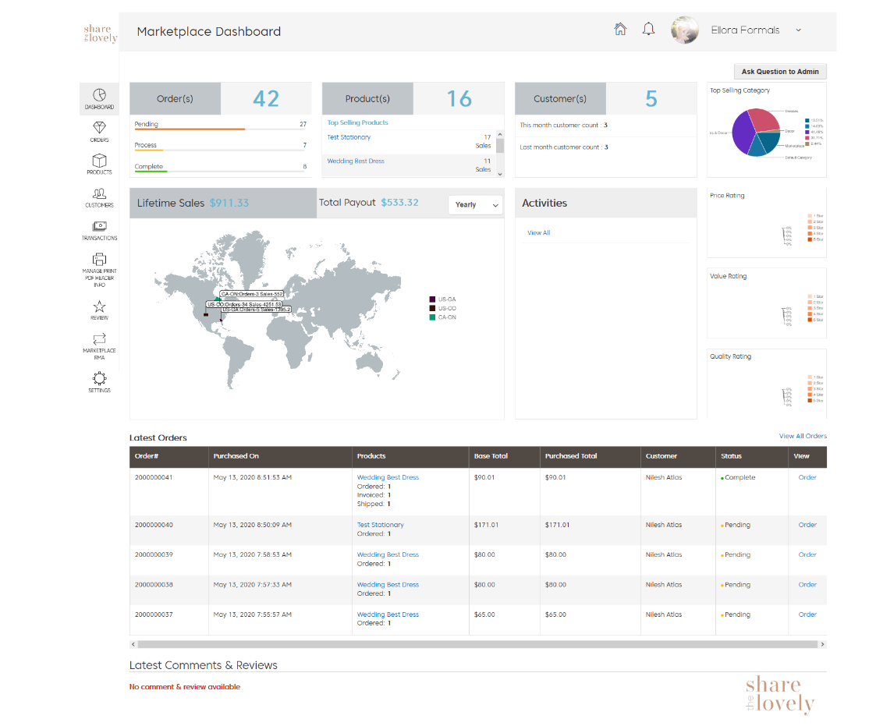Open the Marketplace RMA arrows icon

click(99, 338)
